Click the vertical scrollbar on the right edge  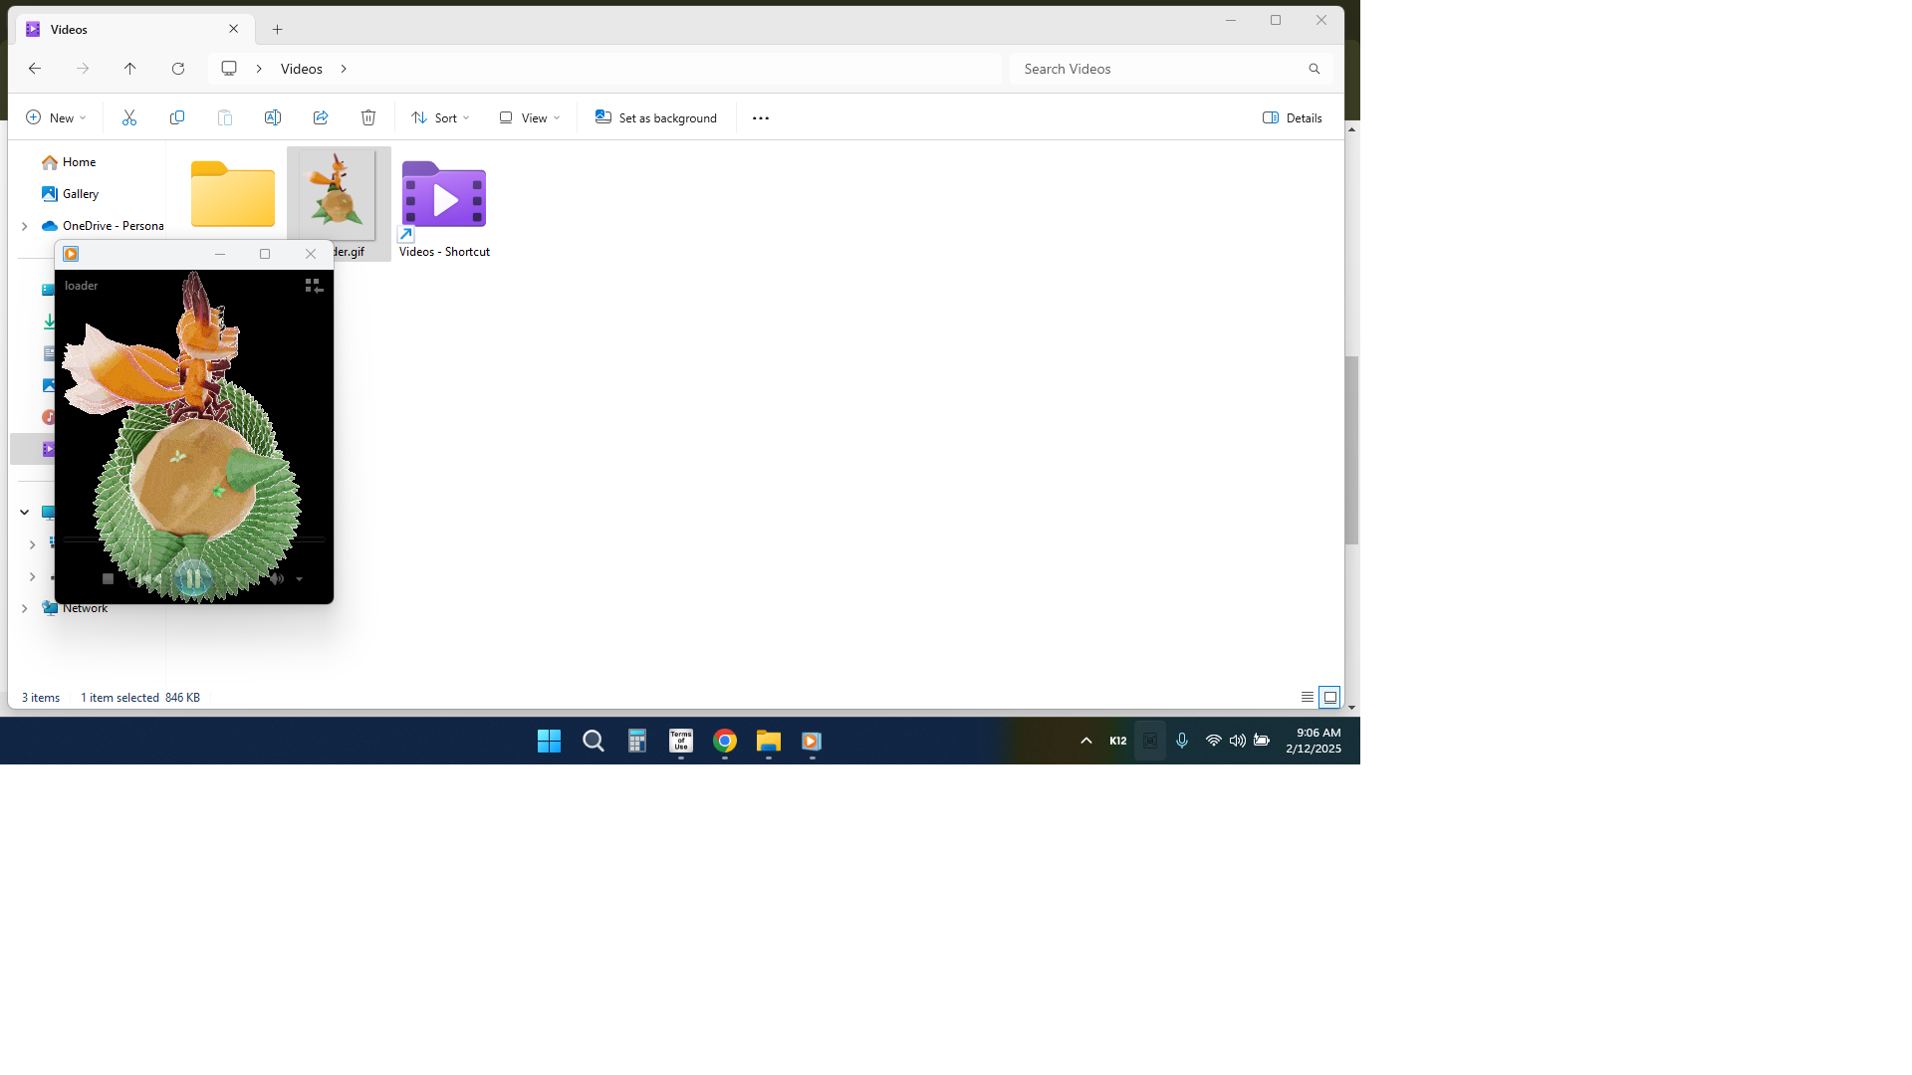click(x=1351, y=450)
